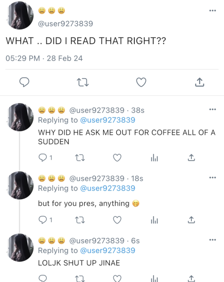
Task: Open more options for the main tweet
Action: 213,11
